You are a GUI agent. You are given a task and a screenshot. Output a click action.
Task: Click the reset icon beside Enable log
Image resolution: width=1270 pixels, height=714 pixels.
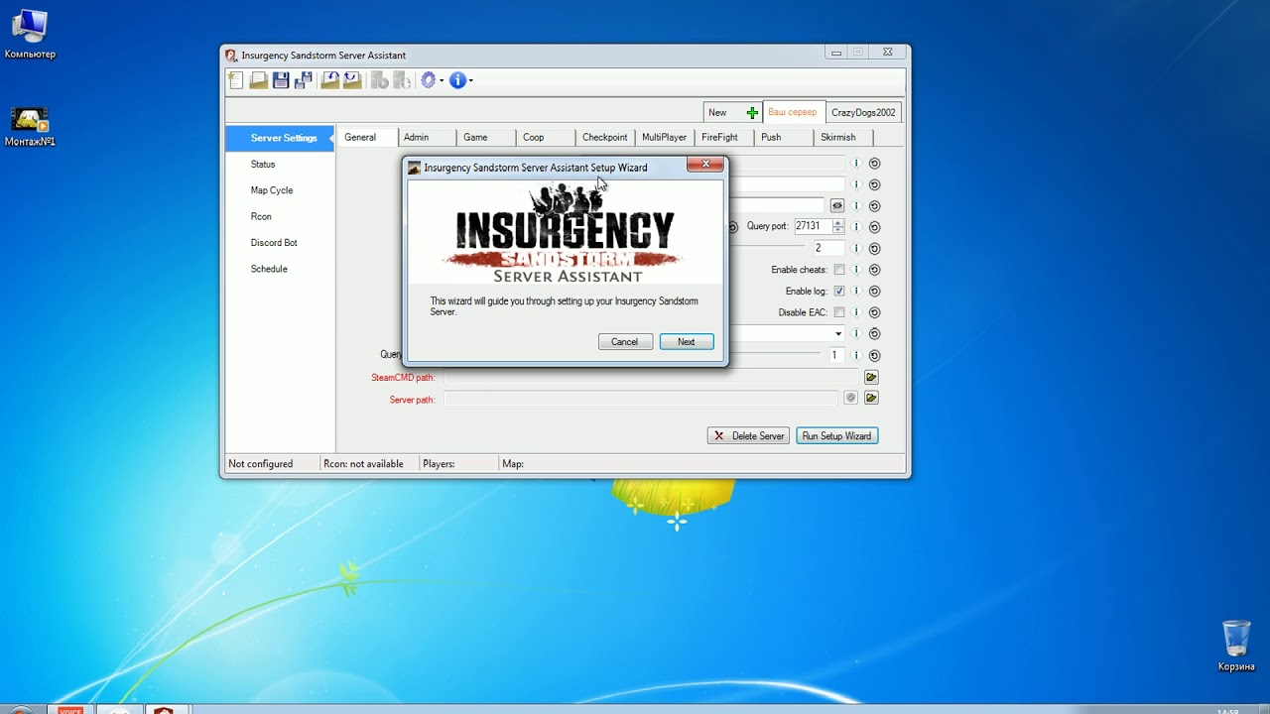click(874, 292)
